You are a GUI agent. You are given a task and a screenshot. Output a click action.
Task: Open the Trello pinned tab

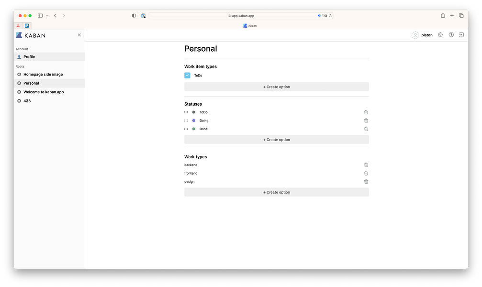pos(27,26)
